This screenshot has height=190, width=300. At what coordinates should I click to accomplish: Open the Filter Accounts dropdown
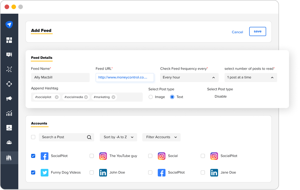161,137
